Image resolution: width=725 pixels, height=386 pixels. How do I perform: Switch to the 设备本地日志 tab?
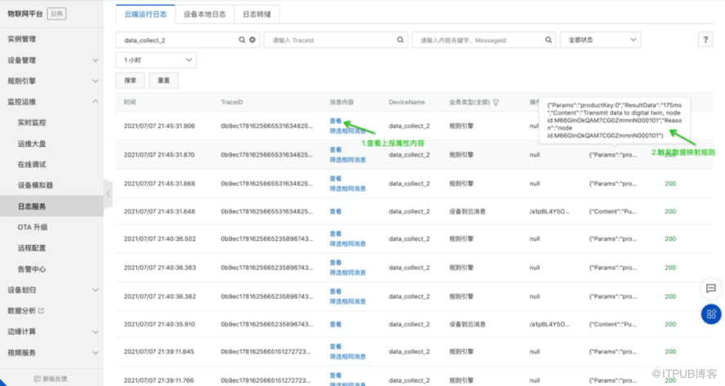click(x=204, y=14)
